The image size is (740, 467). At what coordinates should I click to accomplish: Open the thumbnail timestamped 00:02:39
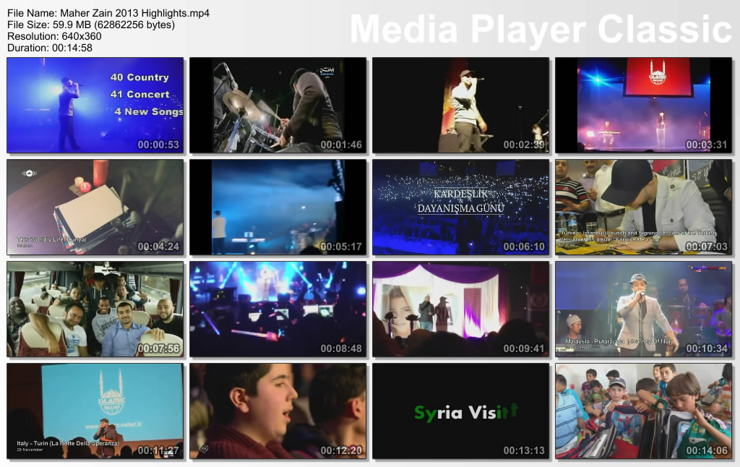[461, 105]
